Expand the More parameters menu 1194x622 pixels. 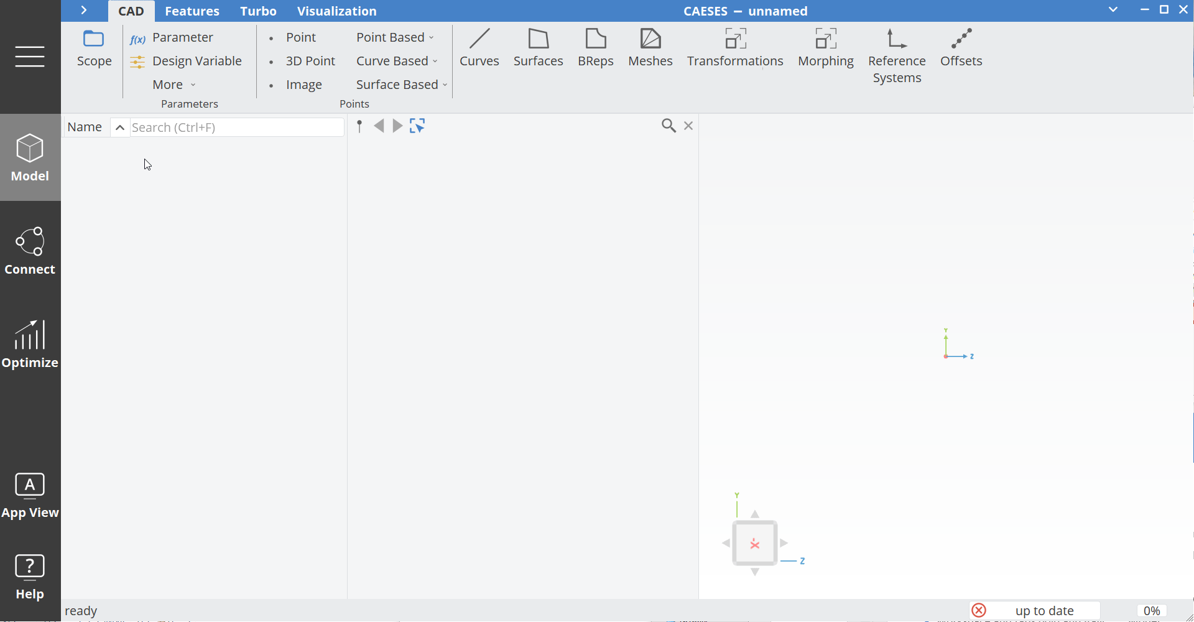click(x=174, y=85)
